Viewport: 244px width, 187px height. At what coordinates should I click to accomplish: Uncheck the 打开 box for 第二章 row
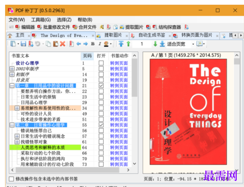[101, 125]
